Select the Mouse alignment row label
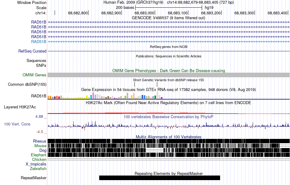 pyautogui.click(x=40, y=146)
